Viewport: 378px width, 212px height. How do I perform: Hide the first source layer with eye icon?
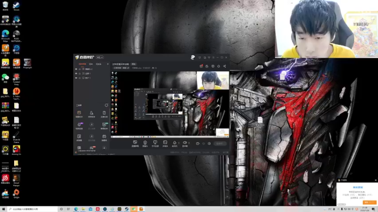[76, 69]
